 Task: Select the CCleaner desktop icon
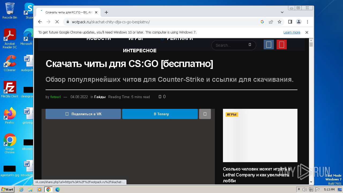(x=10, y=64)
